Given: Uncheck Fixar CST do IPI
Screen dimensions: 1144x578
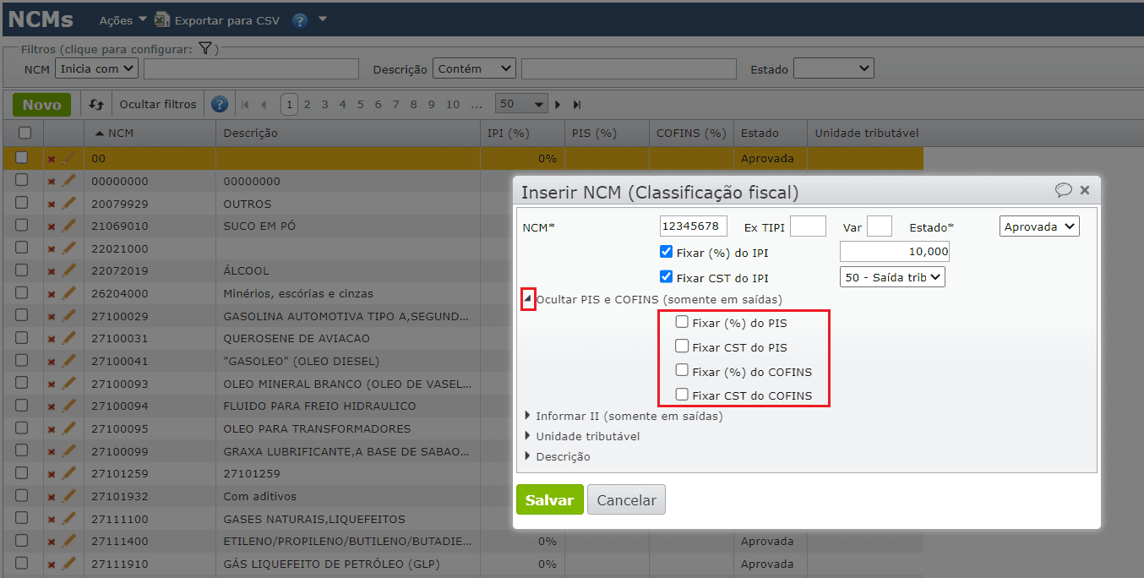Looking at the screenshot, I should (666, 277).
